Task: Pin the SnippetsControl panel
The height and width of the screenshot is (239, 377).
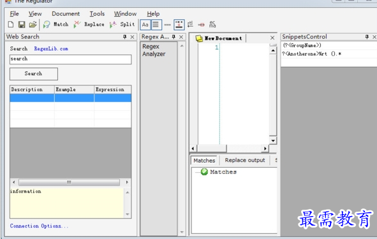Action: point(367,37)
